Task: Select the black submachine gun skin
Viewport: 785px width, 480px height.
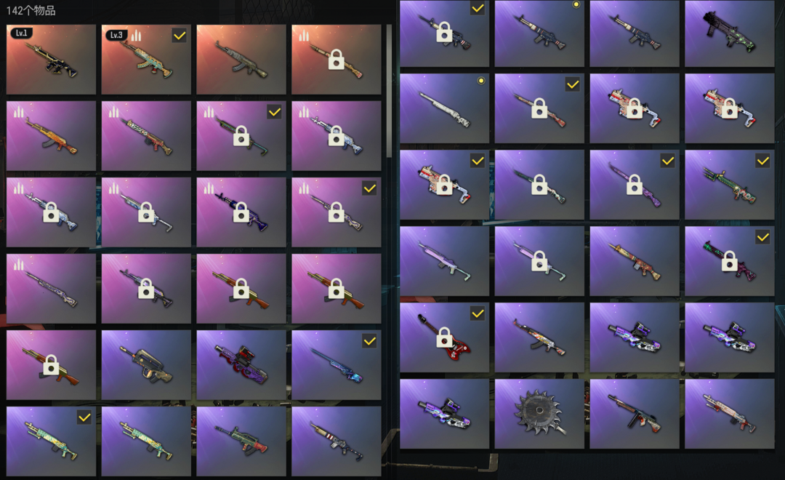Action: pos(730,33)
